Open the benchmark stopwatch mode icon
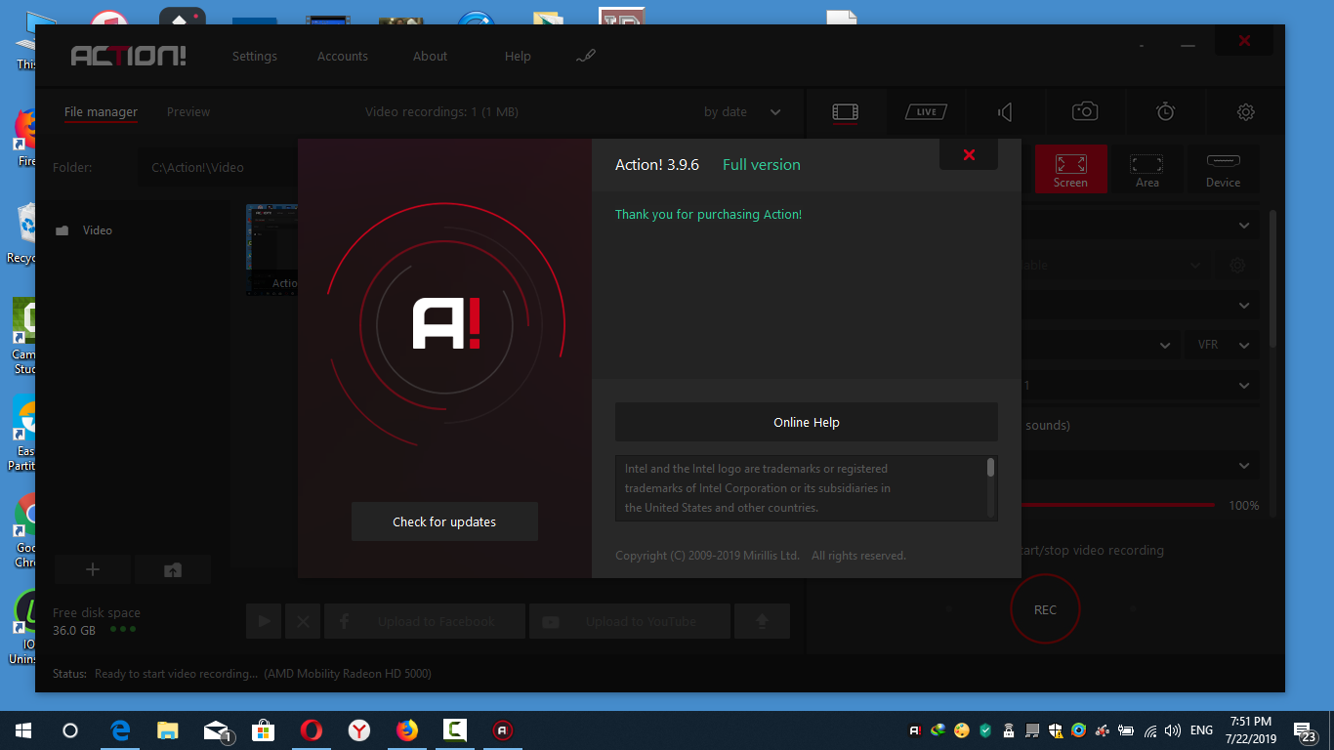The height and width of the screenshot is (750, 1334). 1166,112
